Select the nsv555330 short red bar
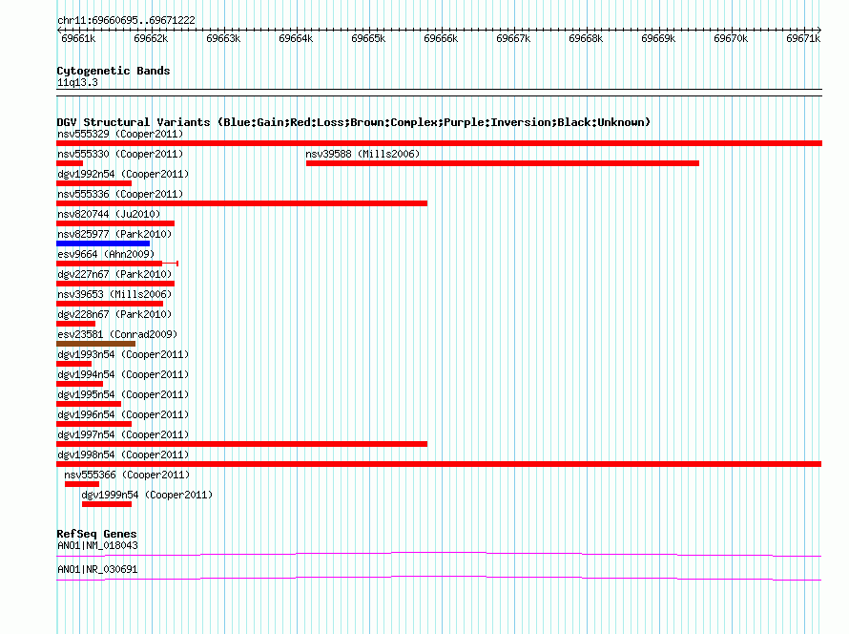Image resolution: width=849 pixels, height=634 pixels. (x=70, y=163)
